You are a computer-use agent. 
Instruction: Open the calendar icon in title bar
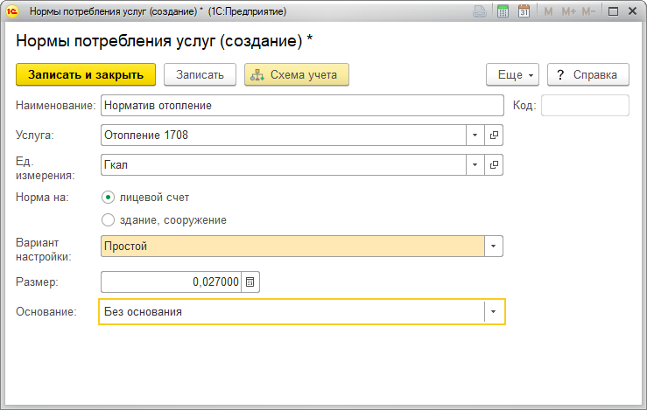tap(524, 12)
